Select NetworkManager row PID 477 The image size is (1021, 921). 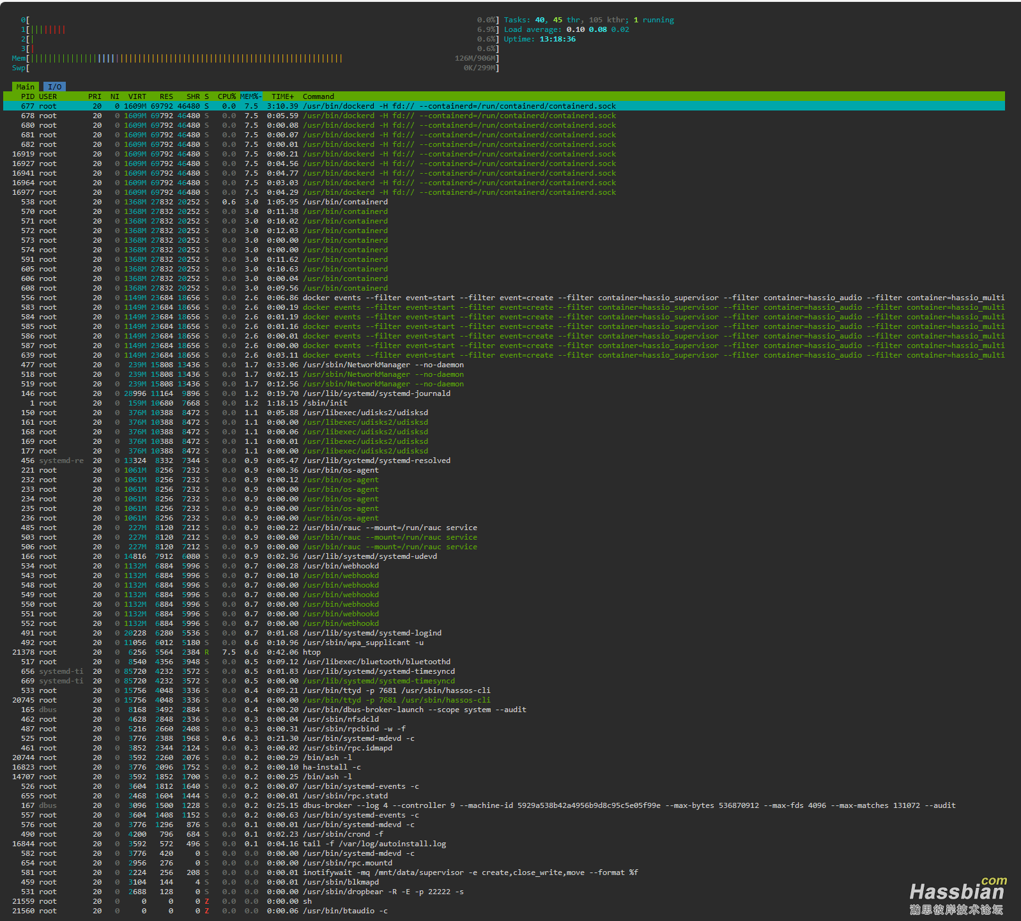click(x=504, y=365)
